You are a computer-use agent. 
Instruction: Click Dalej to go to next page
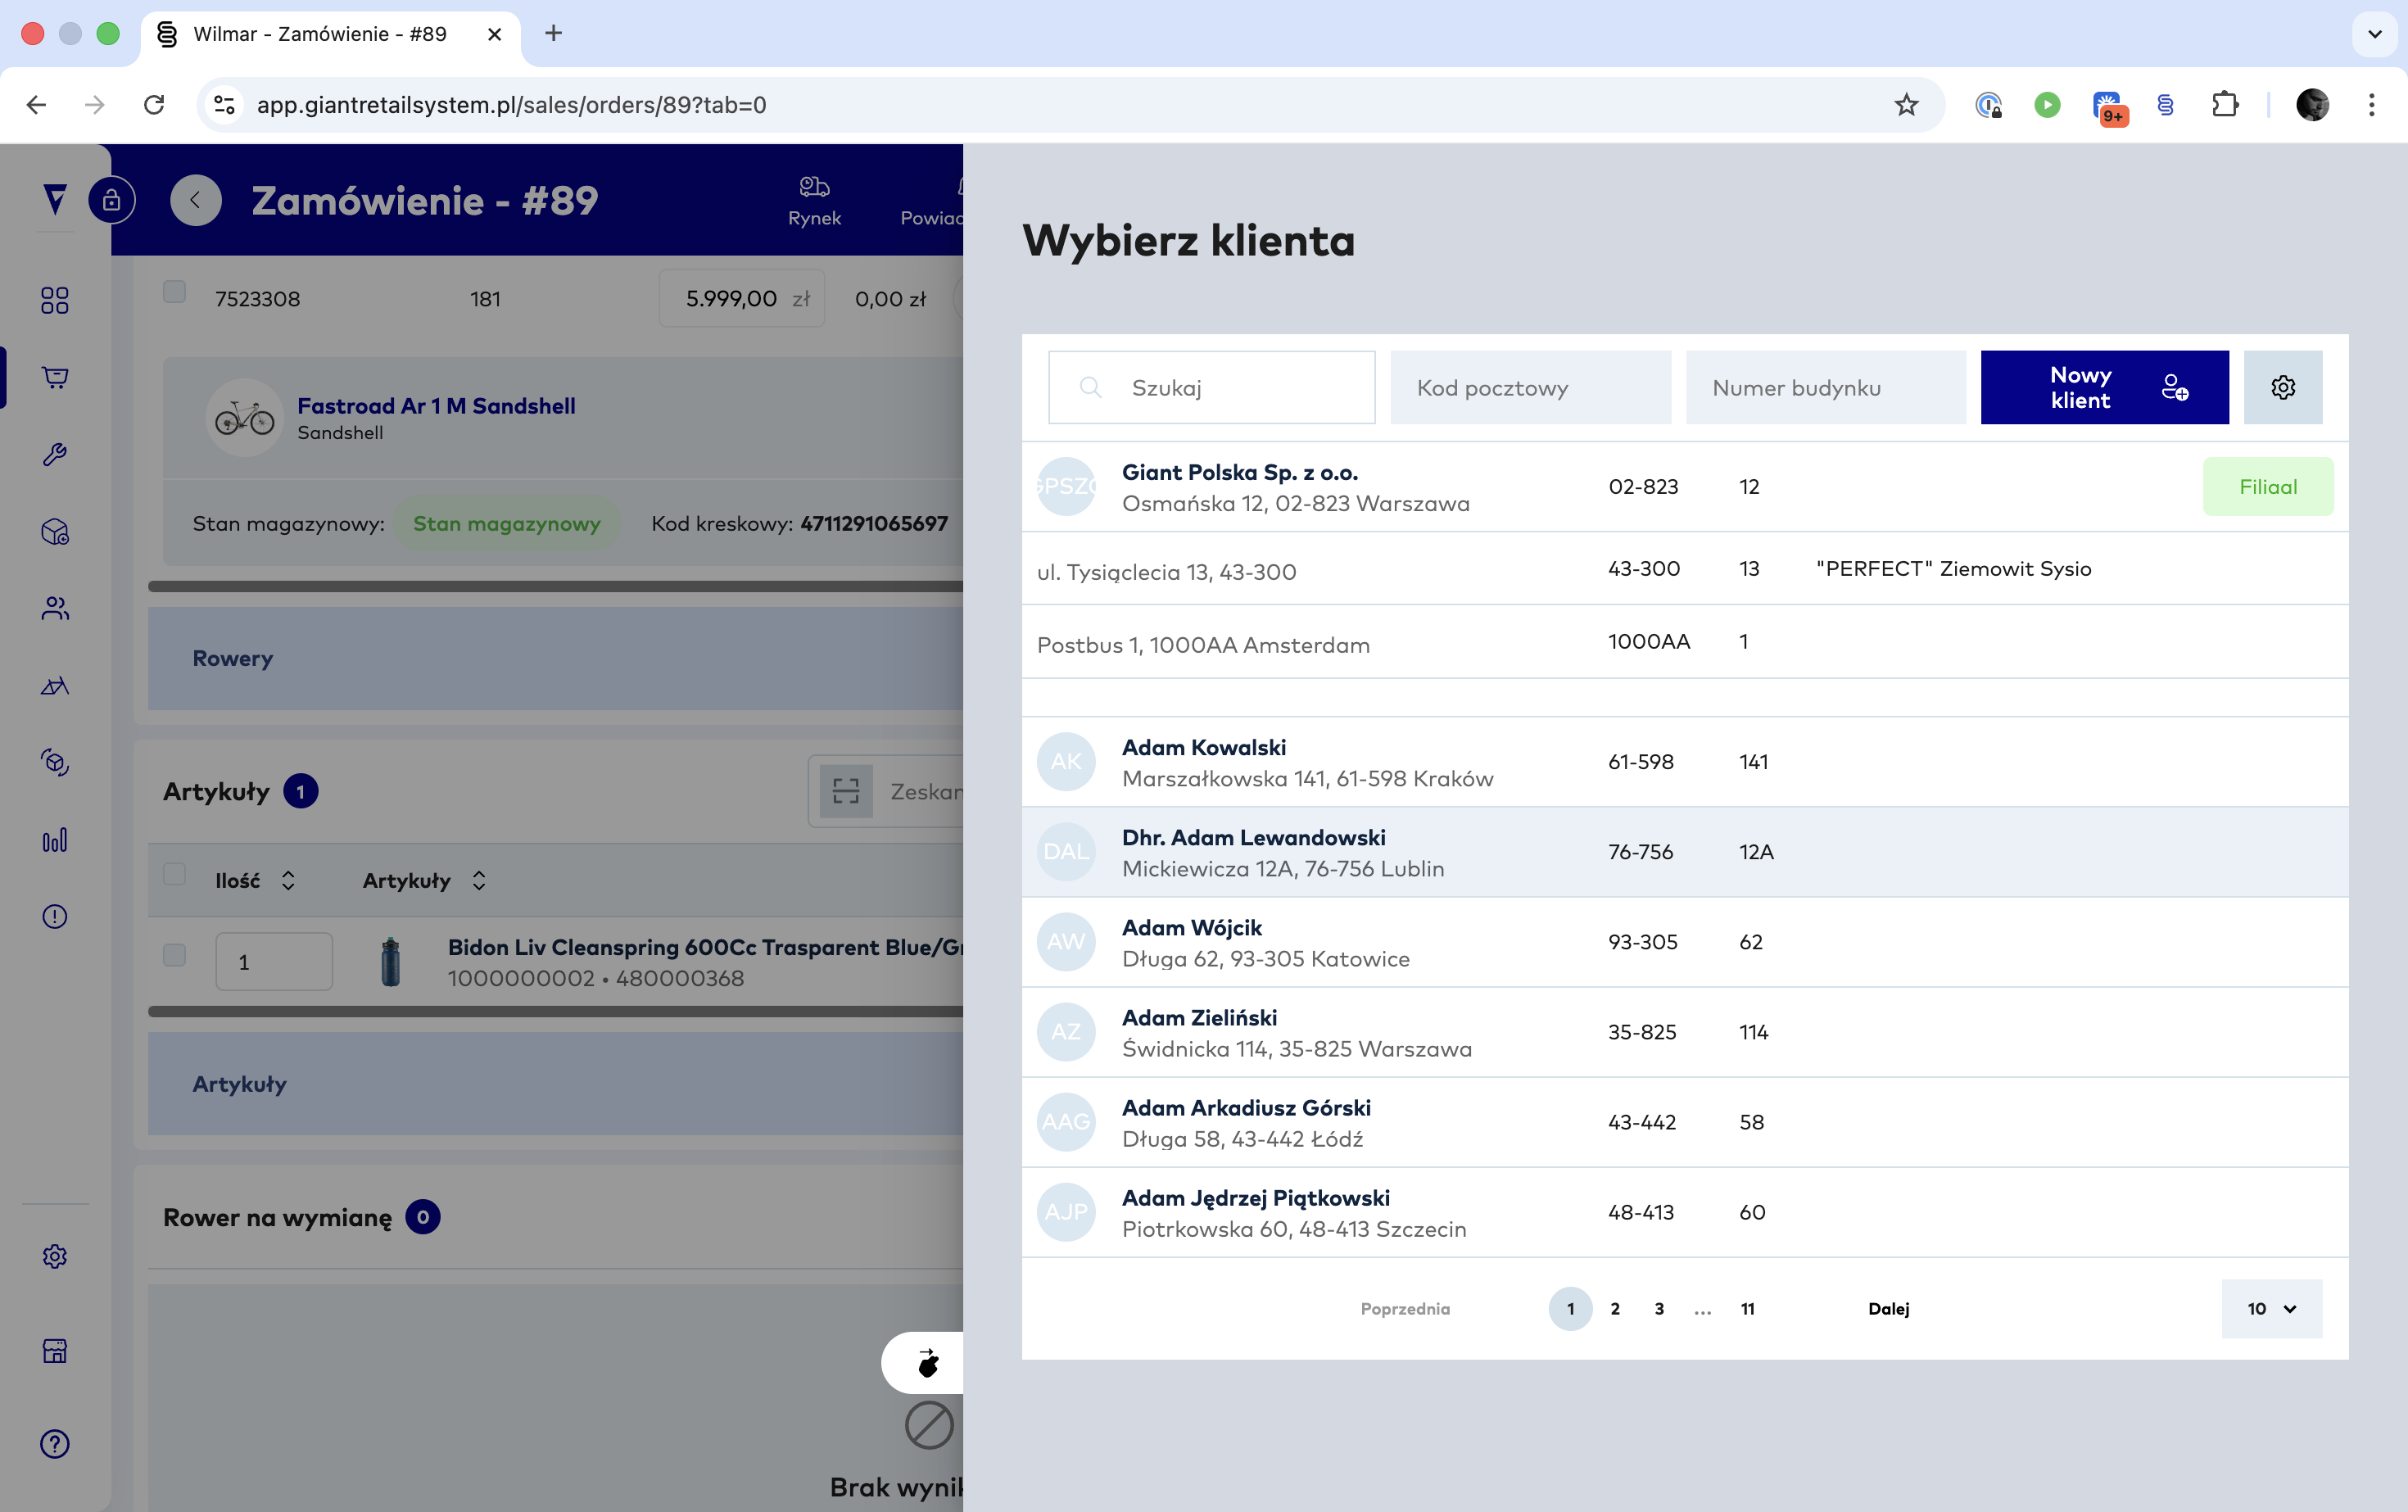point(1888,1308)
